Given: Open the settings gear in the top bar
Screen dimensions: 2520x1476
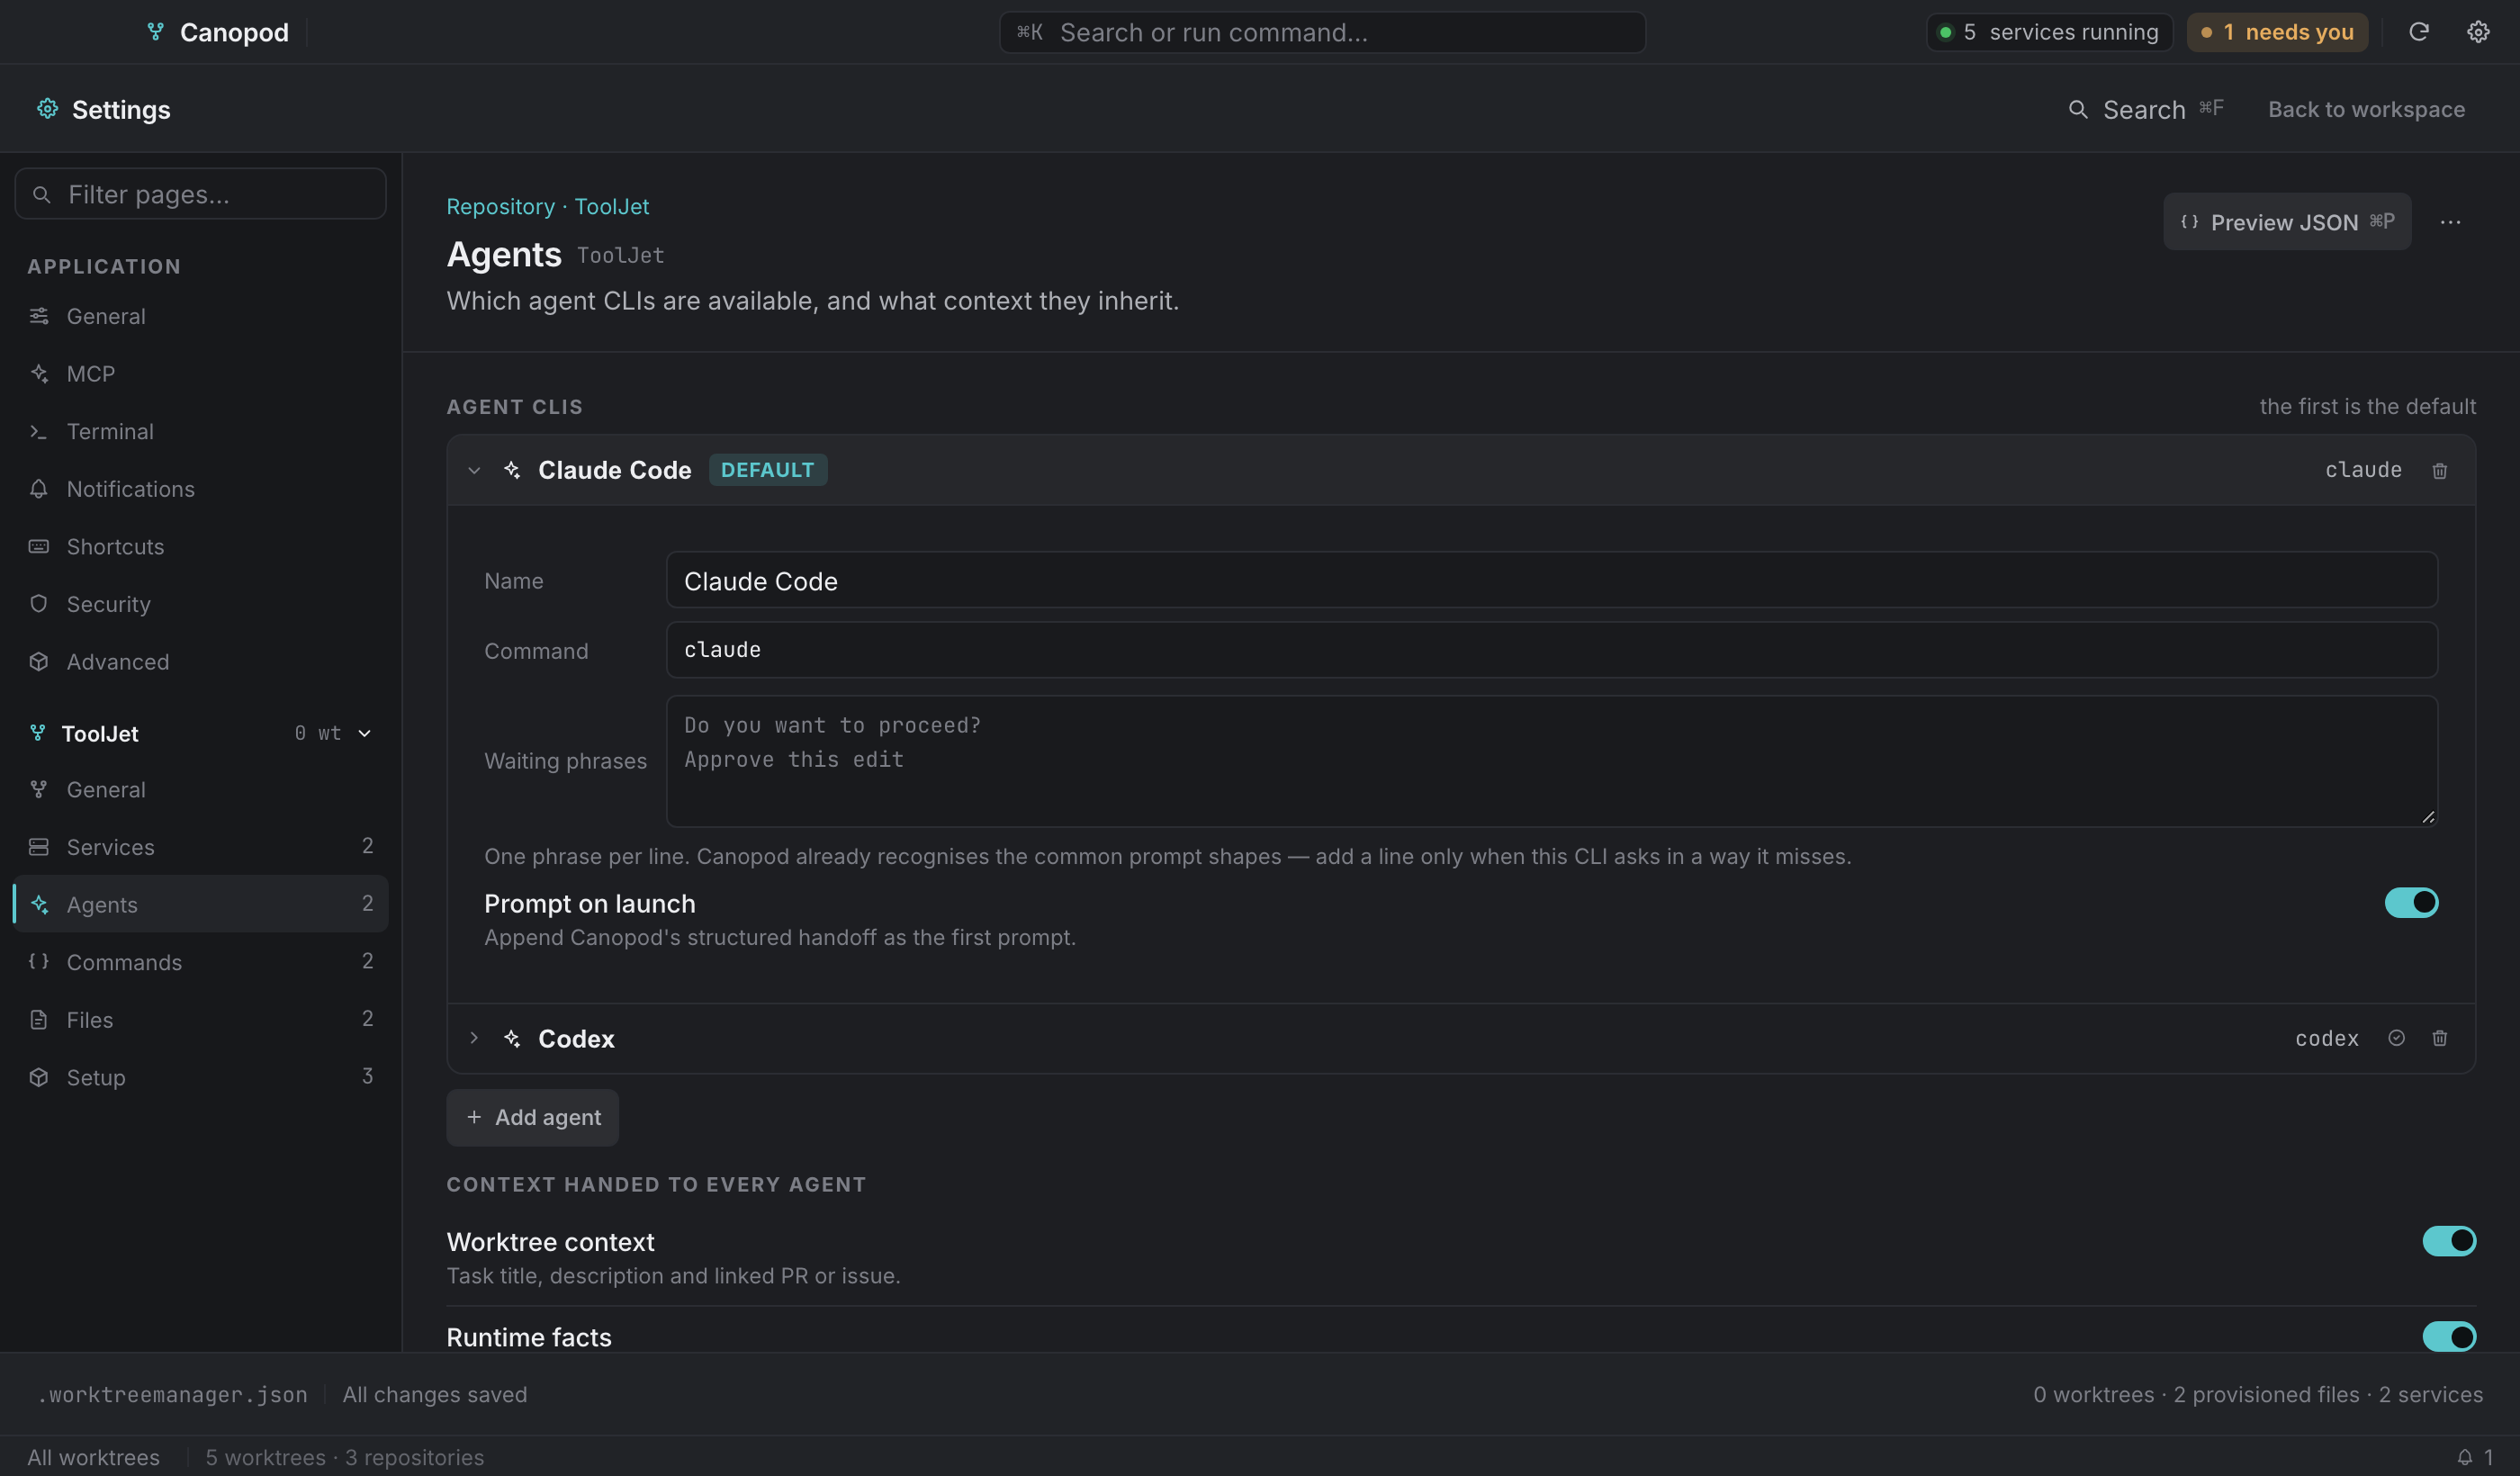Looking at the screenshot, I should click(2478, 32).
